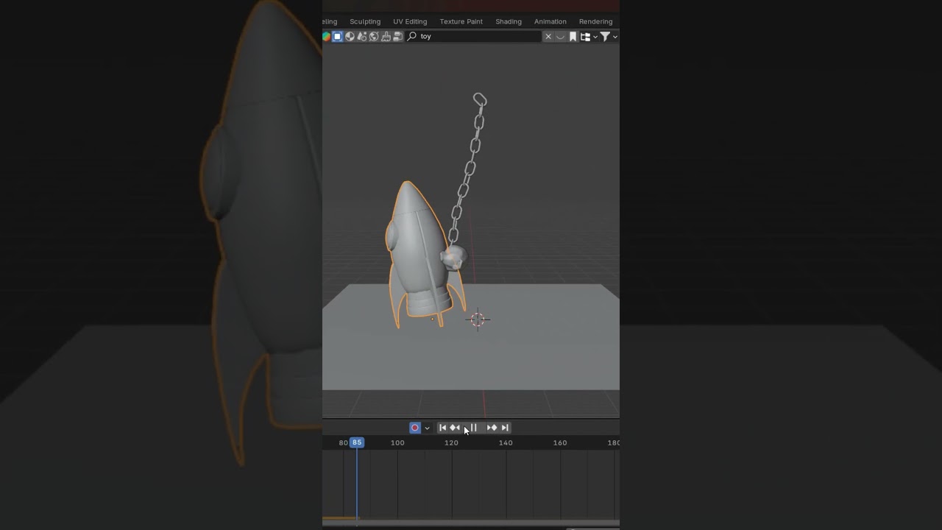Clear the search with the X button
Viewport: 942px width, 530px height.
coord(548,36)
